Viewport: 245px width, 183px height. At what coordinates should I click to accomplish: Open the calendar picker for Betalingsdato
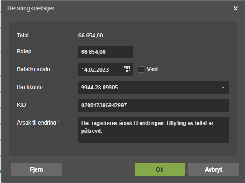127,69
